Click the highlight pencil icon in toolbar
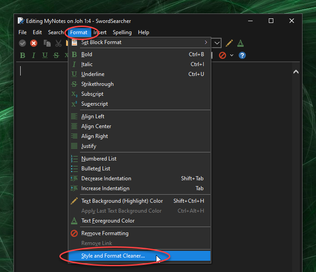 point(229,43)
